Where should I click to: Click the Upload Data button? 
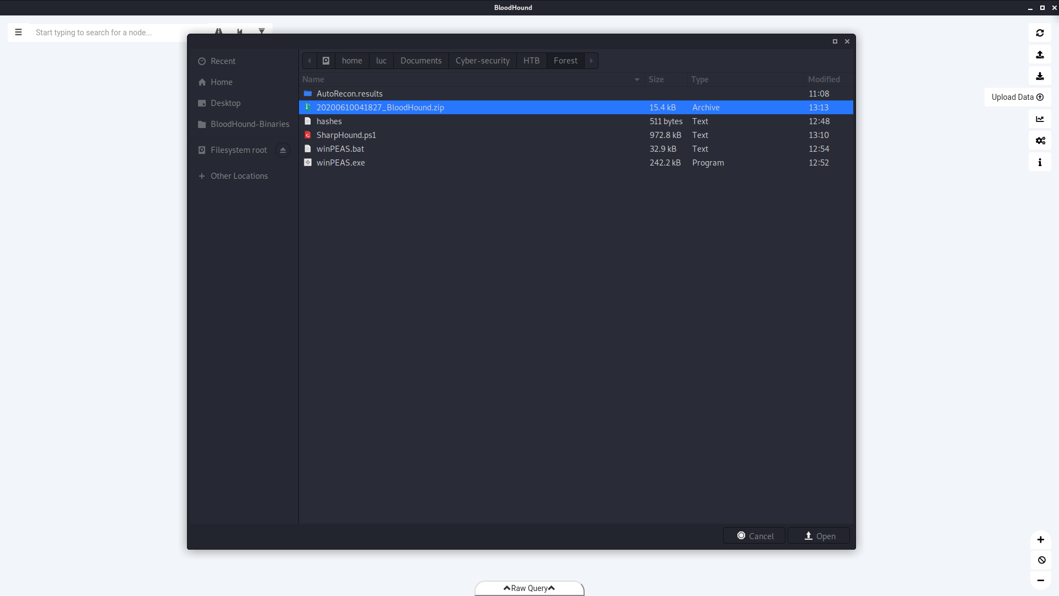1017,97
